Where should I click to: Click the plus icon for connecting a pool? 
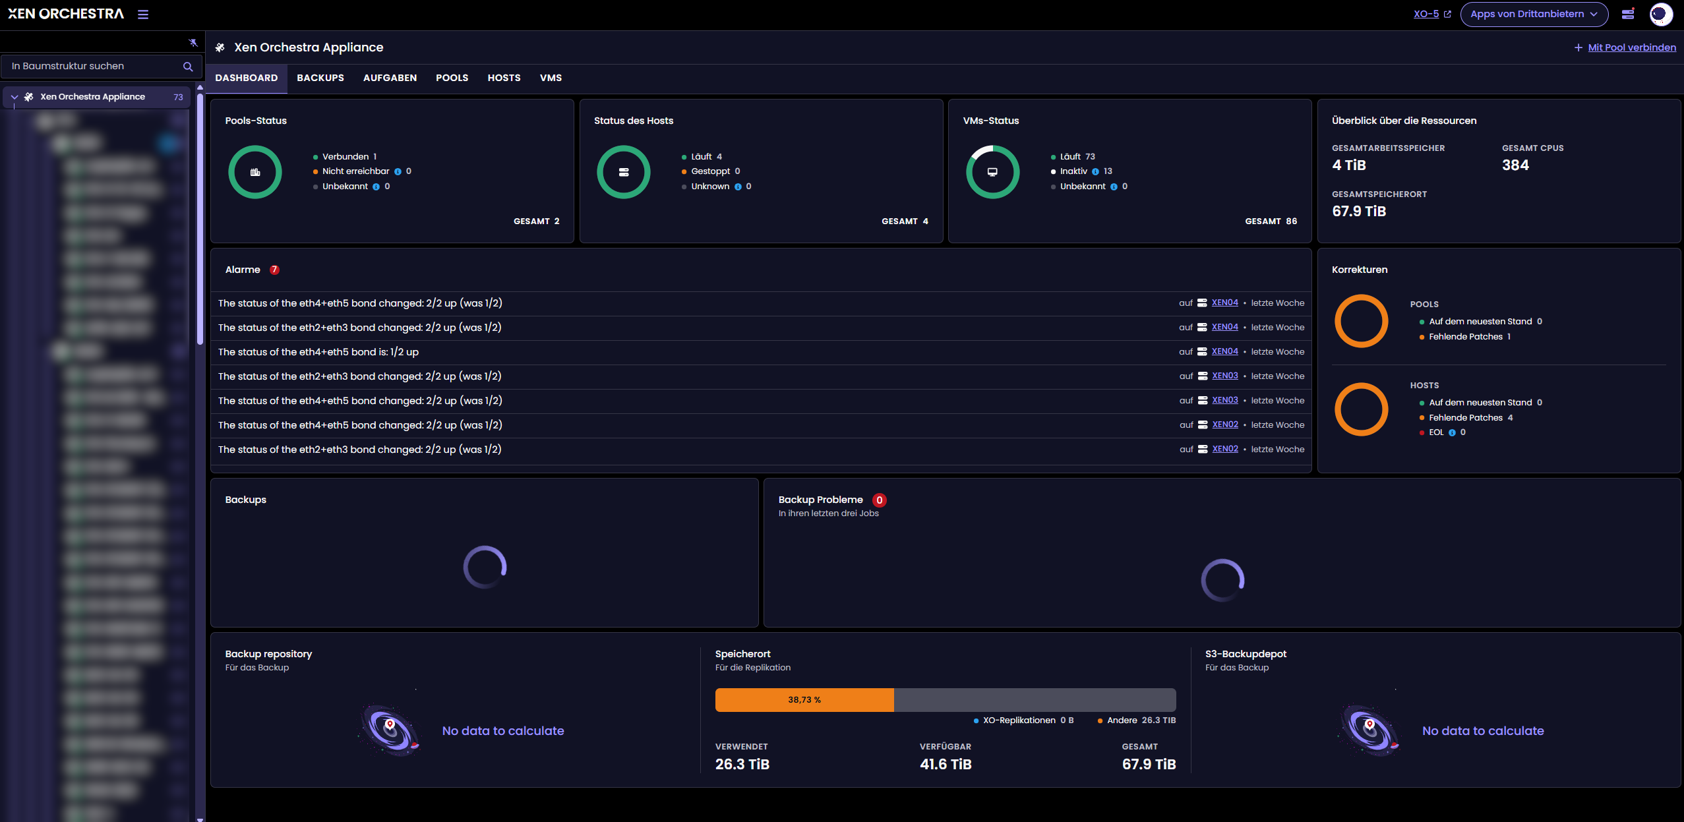(x=1578, y=47)
